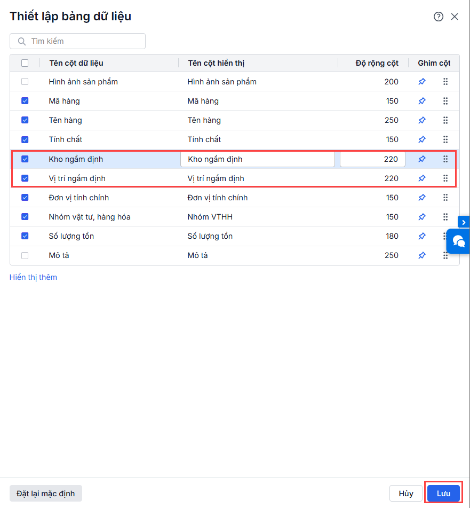Viewport: 470px width, 508px height.
Task: Click drag handle of Đơn vị tính chính
Action: 445,198
